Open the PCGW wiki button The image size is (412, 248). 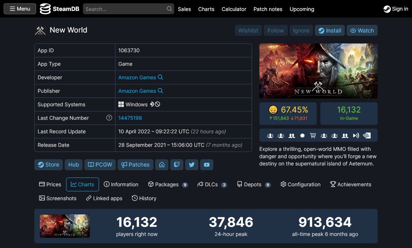pos(100,165)
